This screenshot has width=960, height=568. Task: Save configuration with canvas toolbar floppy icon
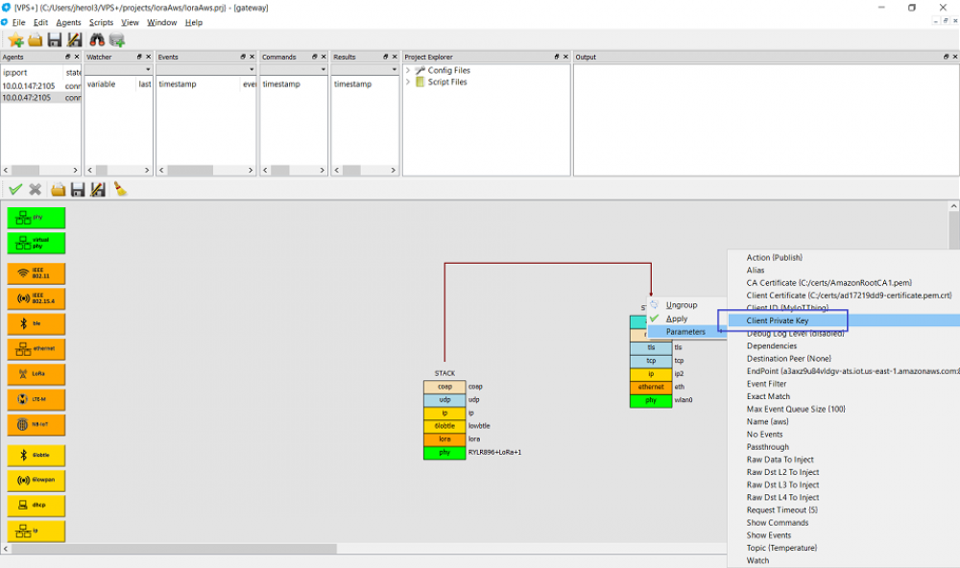pos(77,190)
